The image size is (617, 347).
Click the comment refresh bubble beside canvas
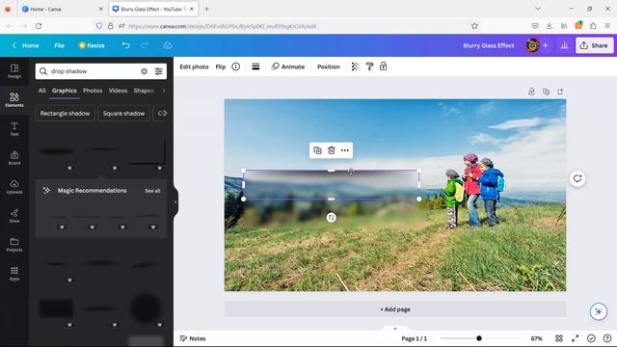tap(577, 178)
